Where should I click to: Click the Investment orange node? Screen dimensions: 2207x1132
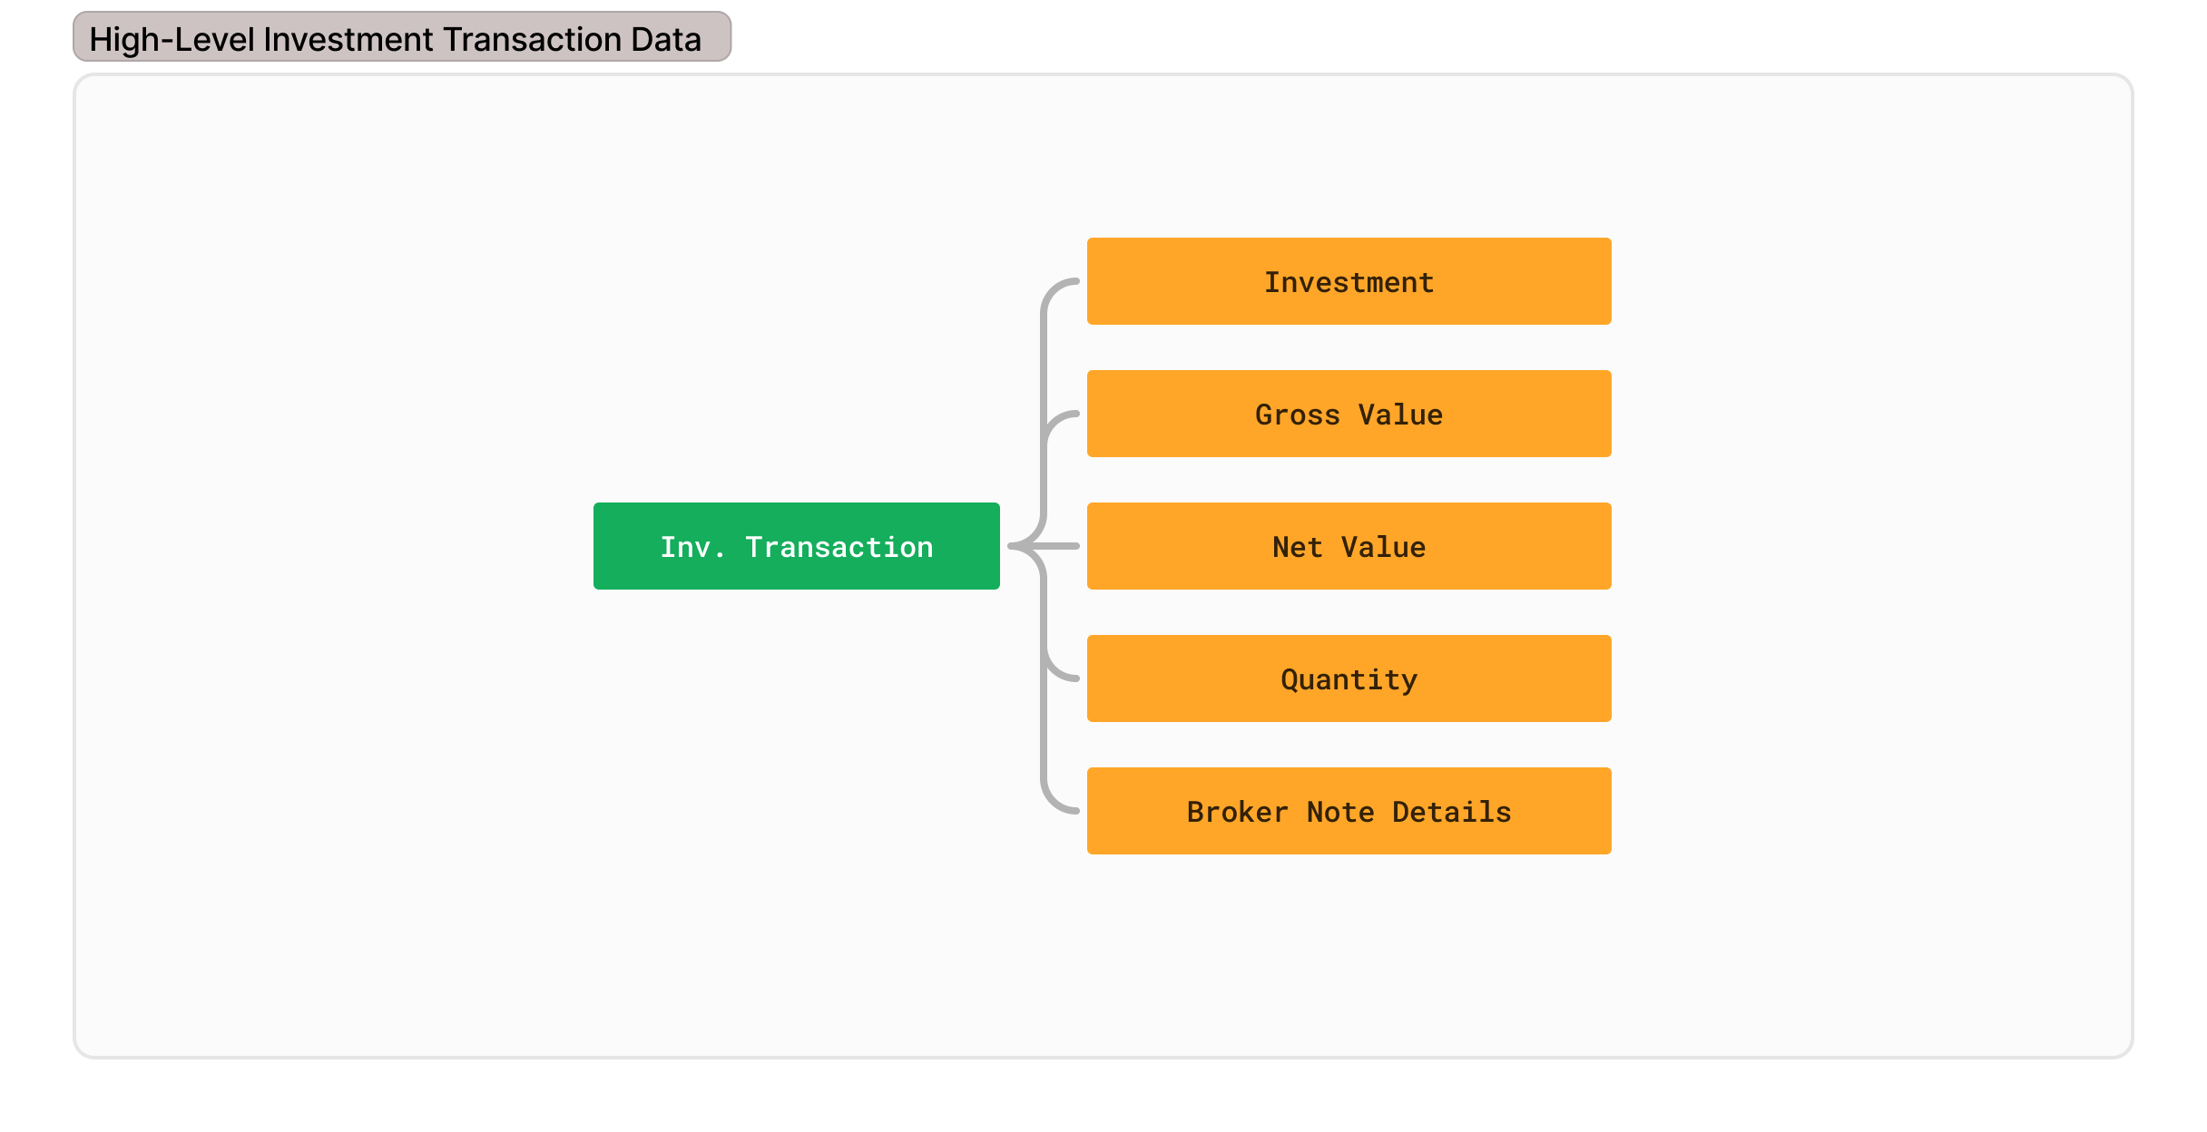1349,281
